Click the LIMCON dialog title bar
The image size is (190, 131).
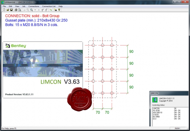click(169, 93)
